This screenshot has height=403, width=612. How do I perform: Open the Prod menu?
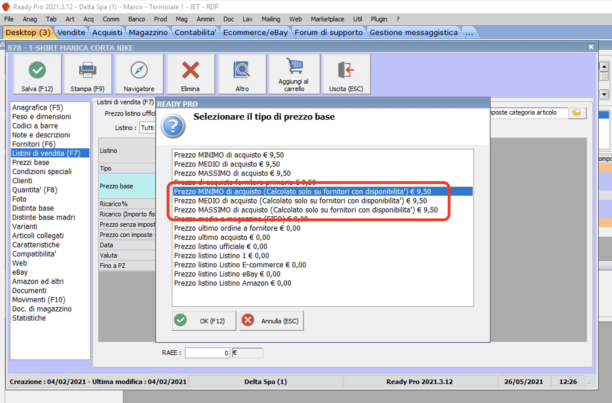(x=160, y=19)
